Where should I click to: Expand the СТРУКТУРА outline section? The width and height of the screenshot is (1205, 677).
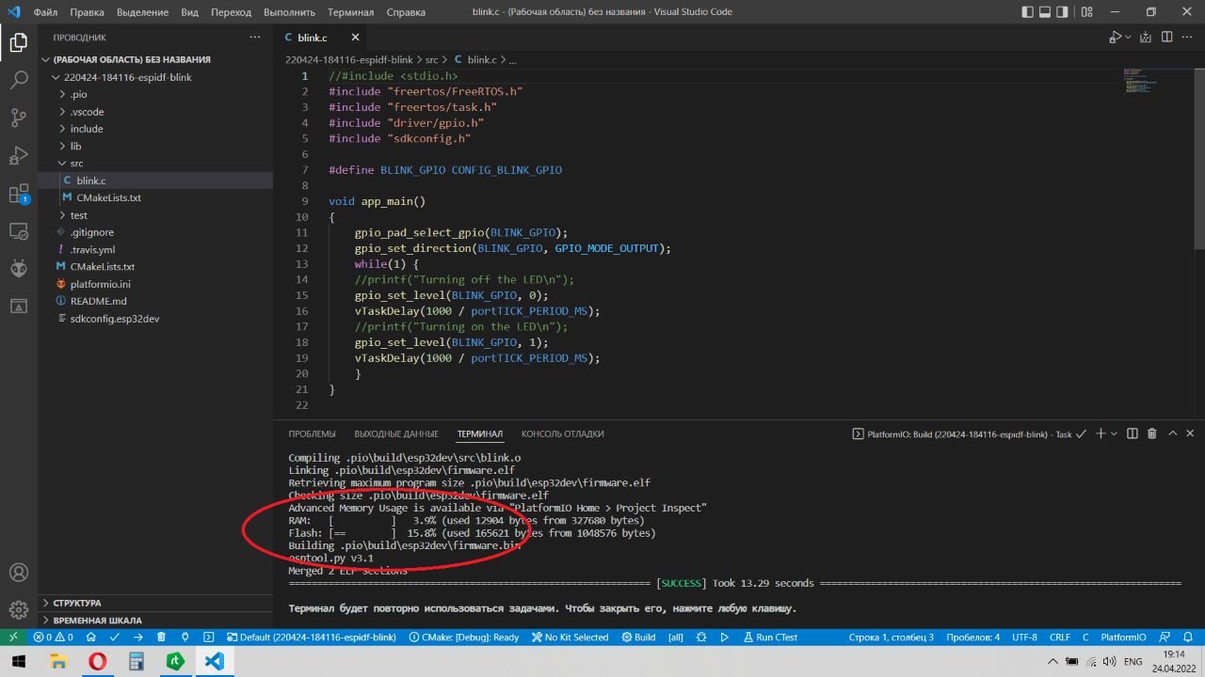[77, 603]
